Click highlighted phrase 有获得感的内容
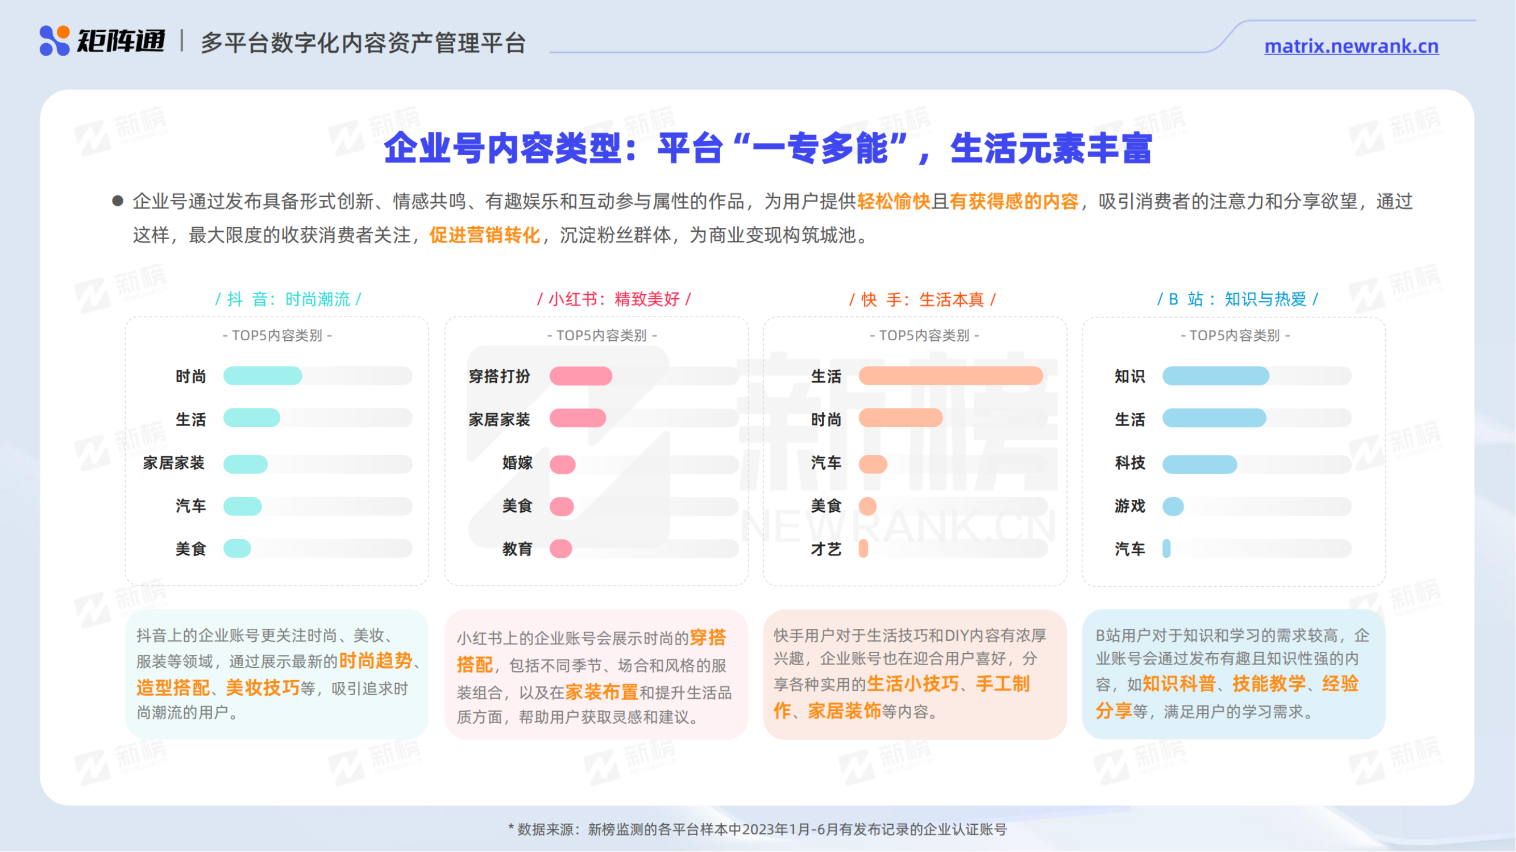Image resolution: width=1516 pixels, height=852 pixels. pyautogui.click(x=1014, y=201)
